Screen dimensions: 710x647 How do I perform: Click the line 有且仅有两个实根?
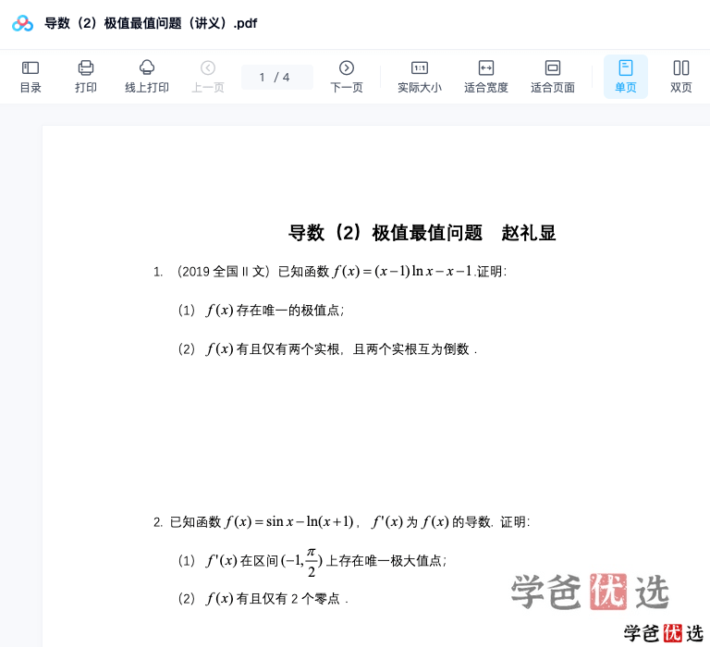coord(327,349)
